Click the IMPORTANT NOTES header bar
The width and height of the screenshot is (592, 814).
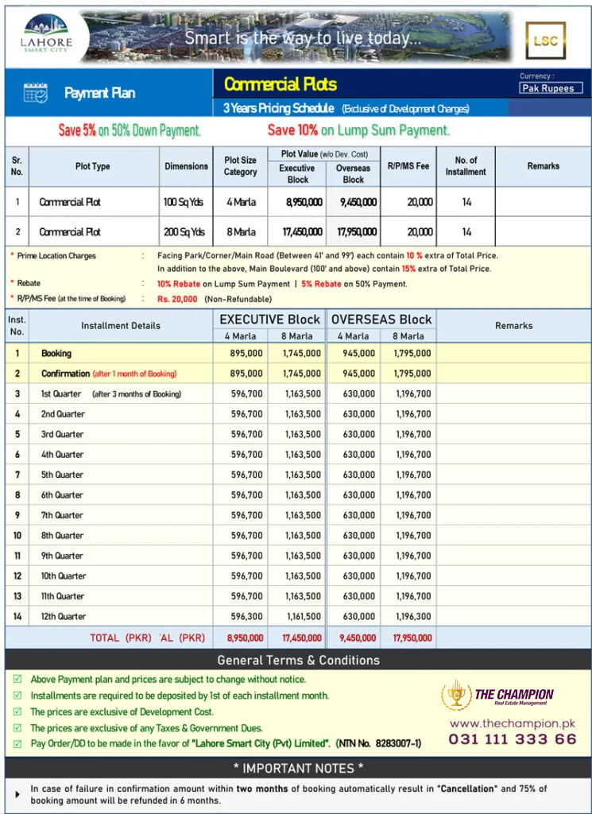point(298,769)
